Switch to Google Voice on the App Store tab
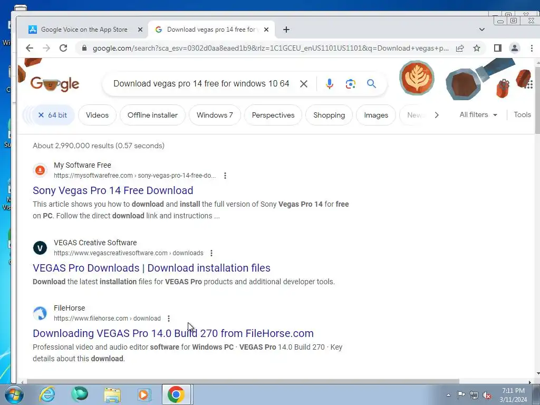Viewport: 540px width, 405px height. point(84,30)
